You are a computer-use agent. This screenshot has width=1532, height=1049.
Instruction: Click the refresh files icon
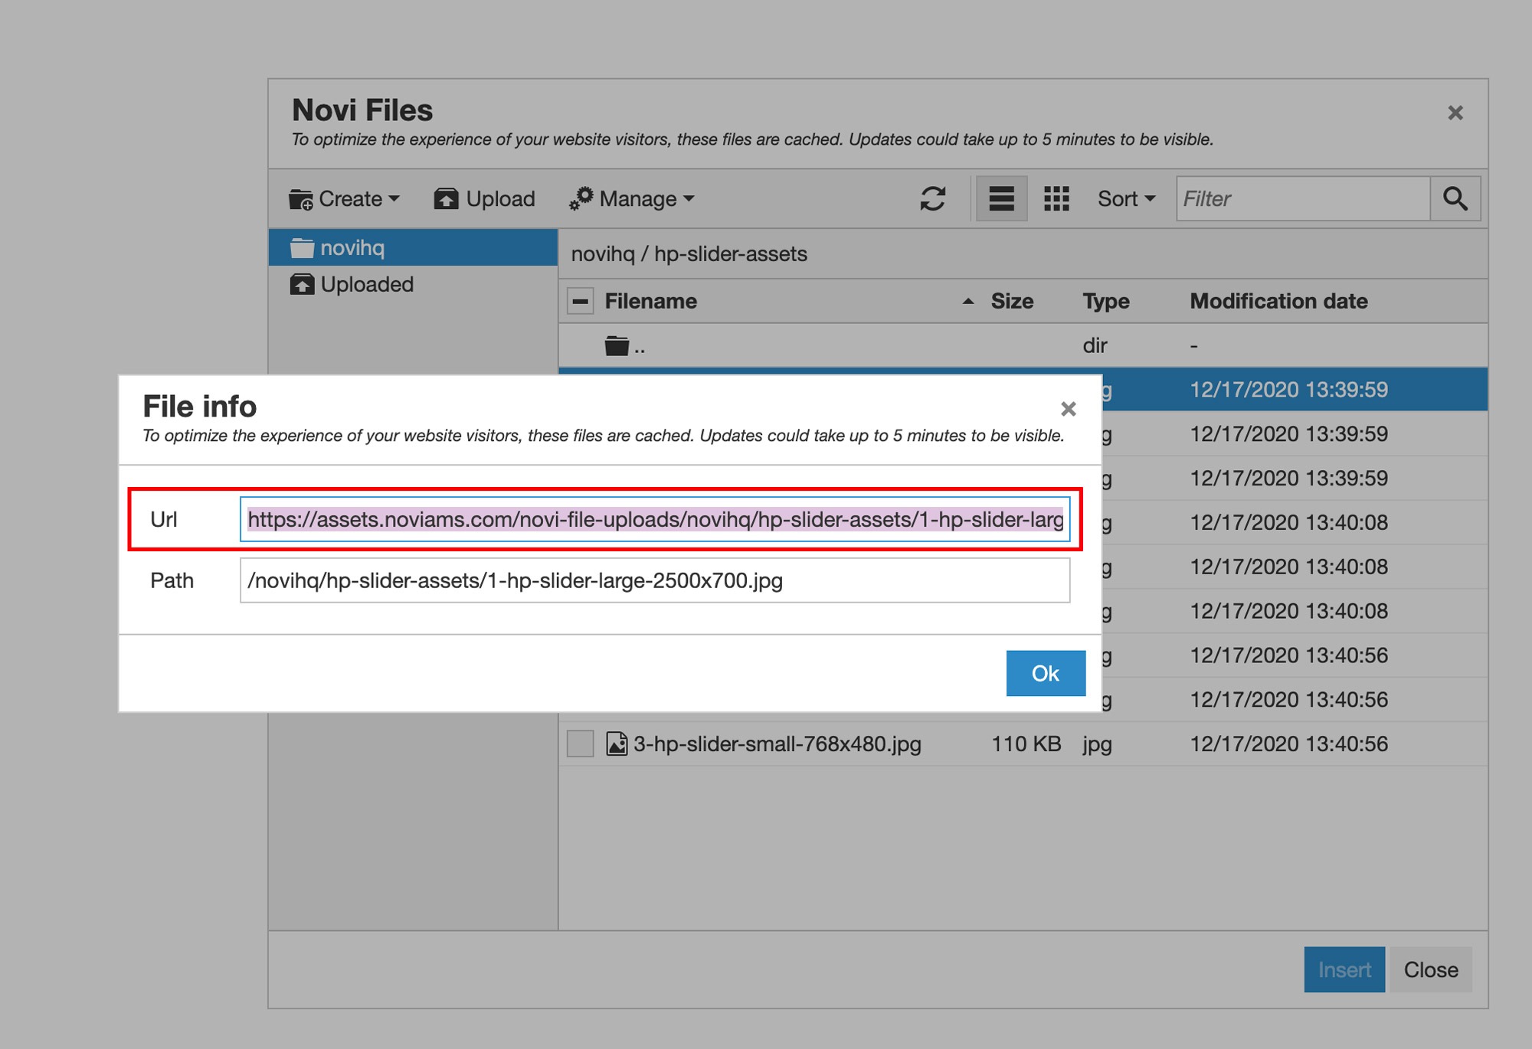tap(932, 199)
